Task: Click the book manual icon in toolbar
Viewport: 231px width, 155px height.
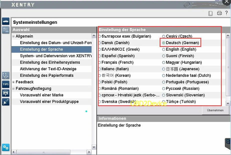Action: tap(210, 13)
